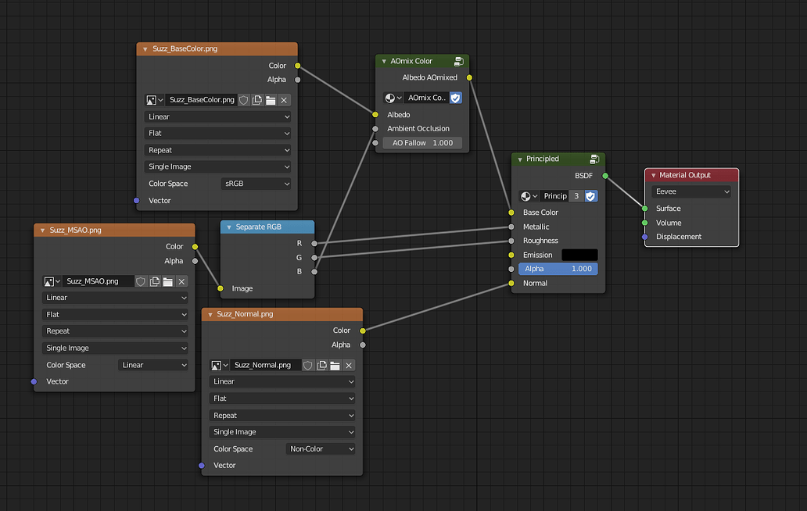Viewport: 807px width, 511px height.
Task: Collapse the Suzz_Normal.png node
Action: coord(210,314)
